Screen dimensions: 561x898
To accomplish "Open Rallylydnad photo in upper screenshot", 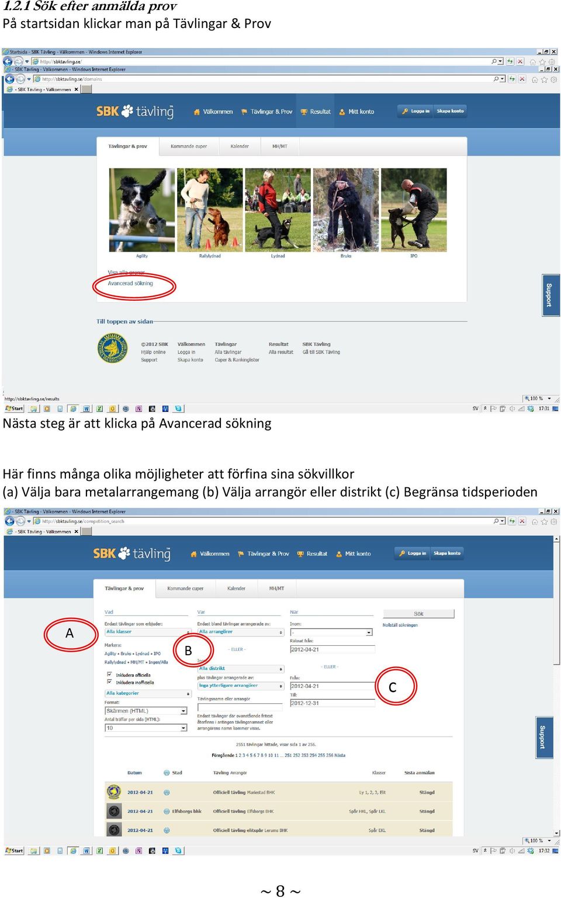I will click(210, 210).
